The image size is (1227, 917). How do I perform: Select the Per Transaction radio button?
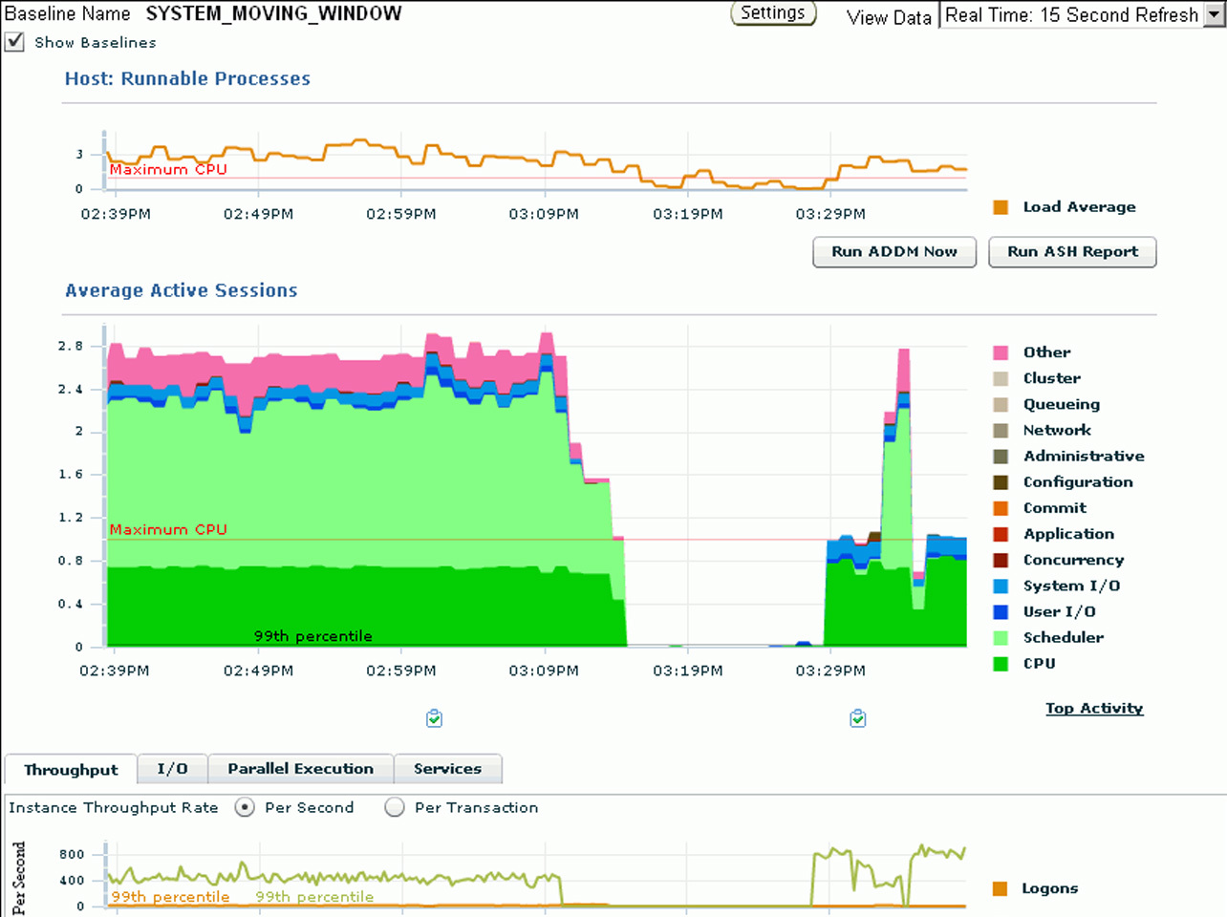(394, 808)
